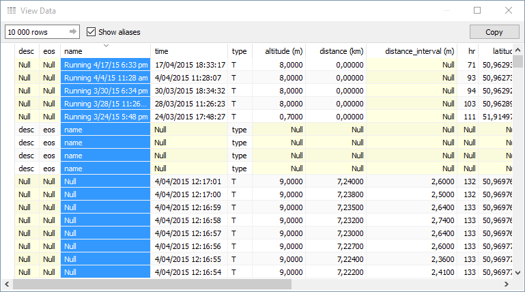
Task: Click distance_interval cell 2,5000
Action: [412, 194]
